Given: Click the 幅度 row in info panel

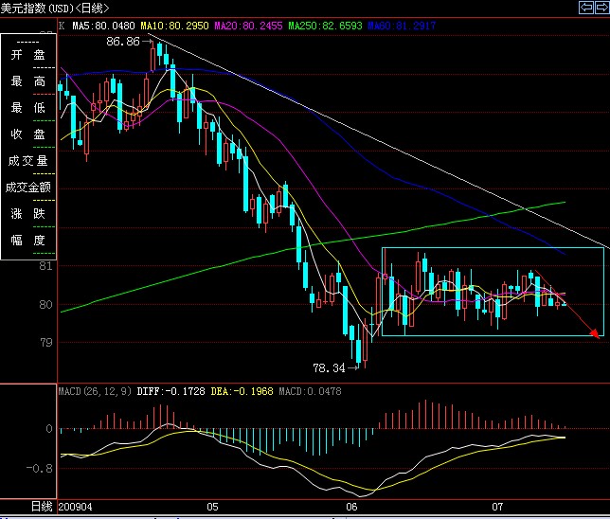Looking at the screenshot, I should tap(28, 240).
